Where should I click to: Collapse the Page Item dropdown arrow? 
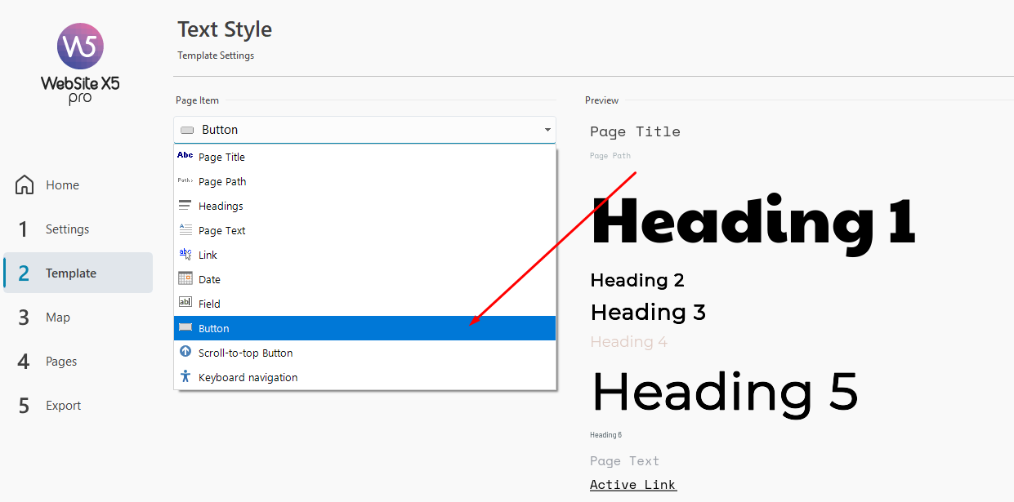(x=547, y=130)
